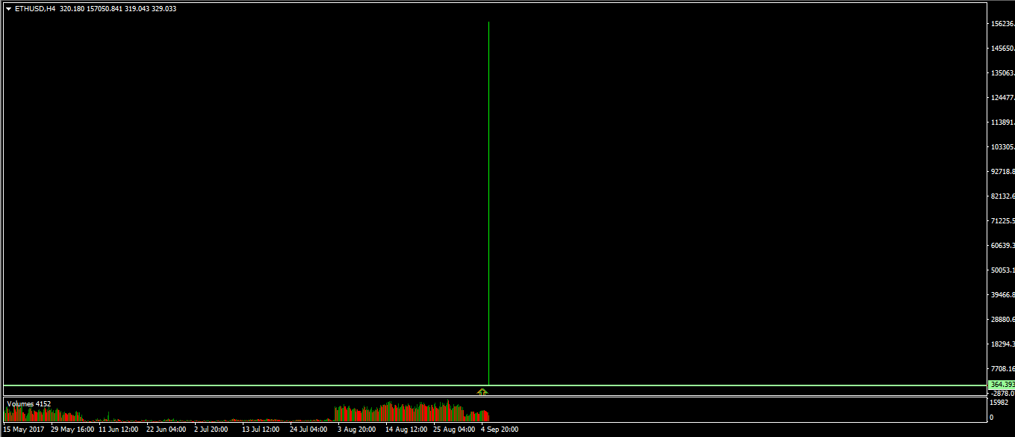Click the 60639 price scale value

point(1002,246)
